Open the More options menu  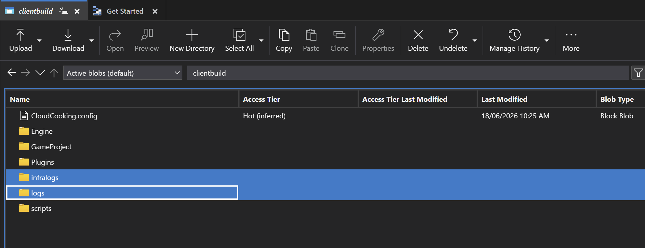(571, 40)
